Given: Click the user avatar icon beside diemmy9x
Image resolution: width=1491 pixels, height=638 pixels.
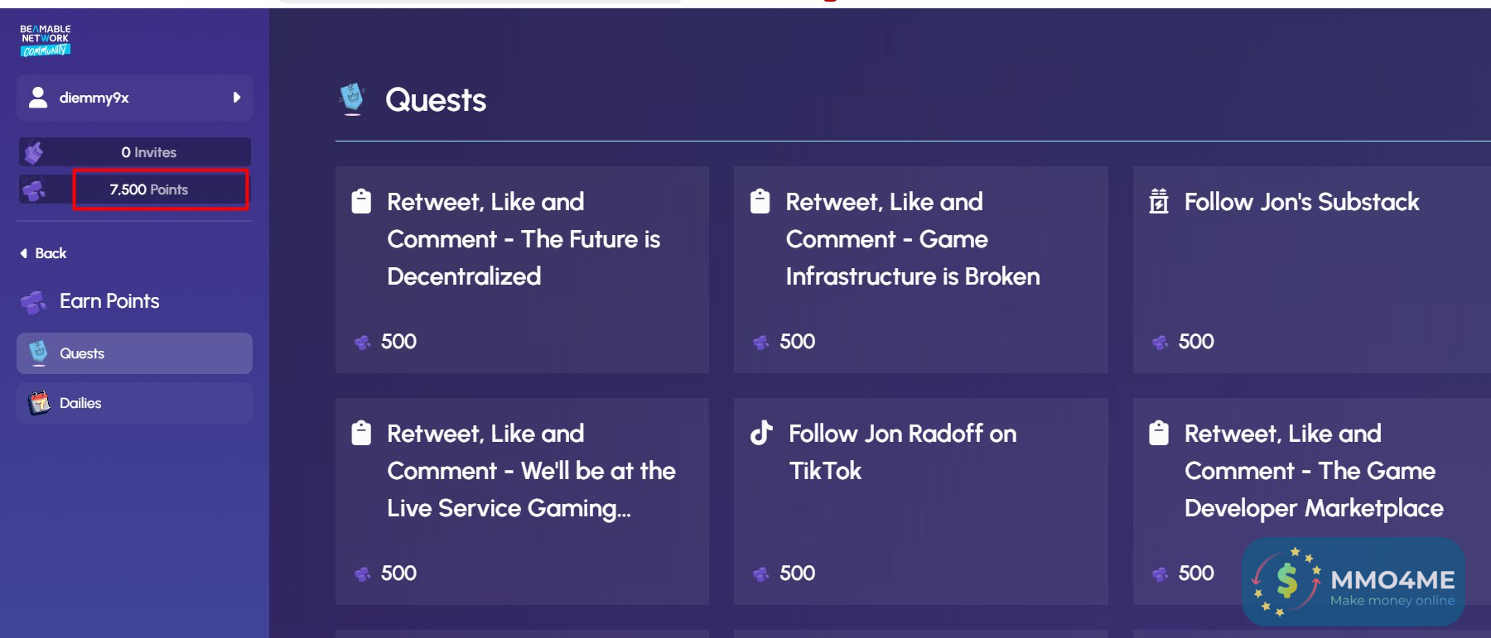Looking at the screenshot, I should pyautogui.click(x=38, y=98).
